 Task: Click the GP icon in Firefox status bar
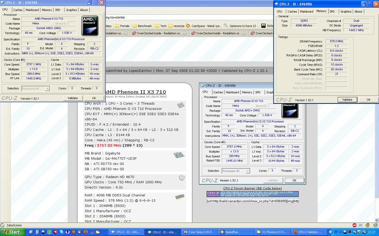click(360, 225)
